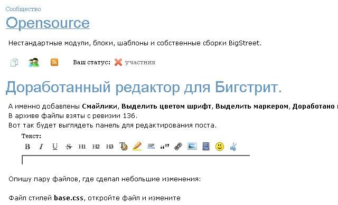338x205 pixels.
Task: Open the smileys picker
Action: (x=220, y=147)
